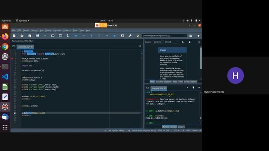Viewport: 269px width, 151px height.
Task: Open the PYTHONPATH manager
Action: click(x=138, y=36)
